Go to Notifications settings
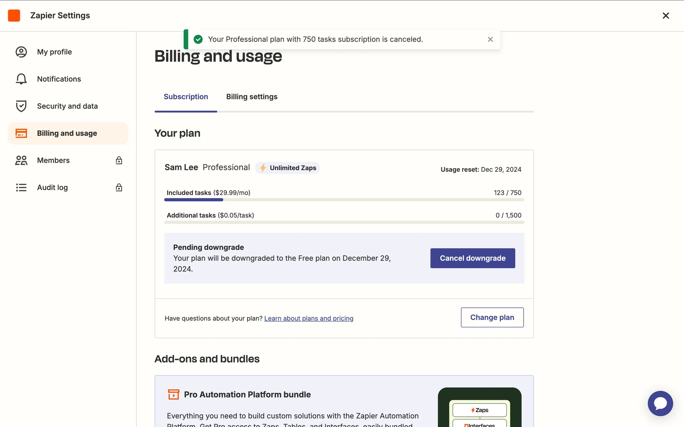The height and width of the screenshot is (427, 684). (x=68, y=79)
